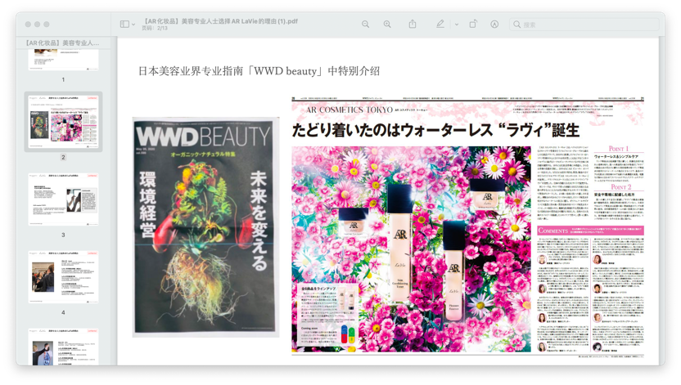Select page 2 thumbnail in sidebar
681x385 pixels.
(x=63, y=122)
